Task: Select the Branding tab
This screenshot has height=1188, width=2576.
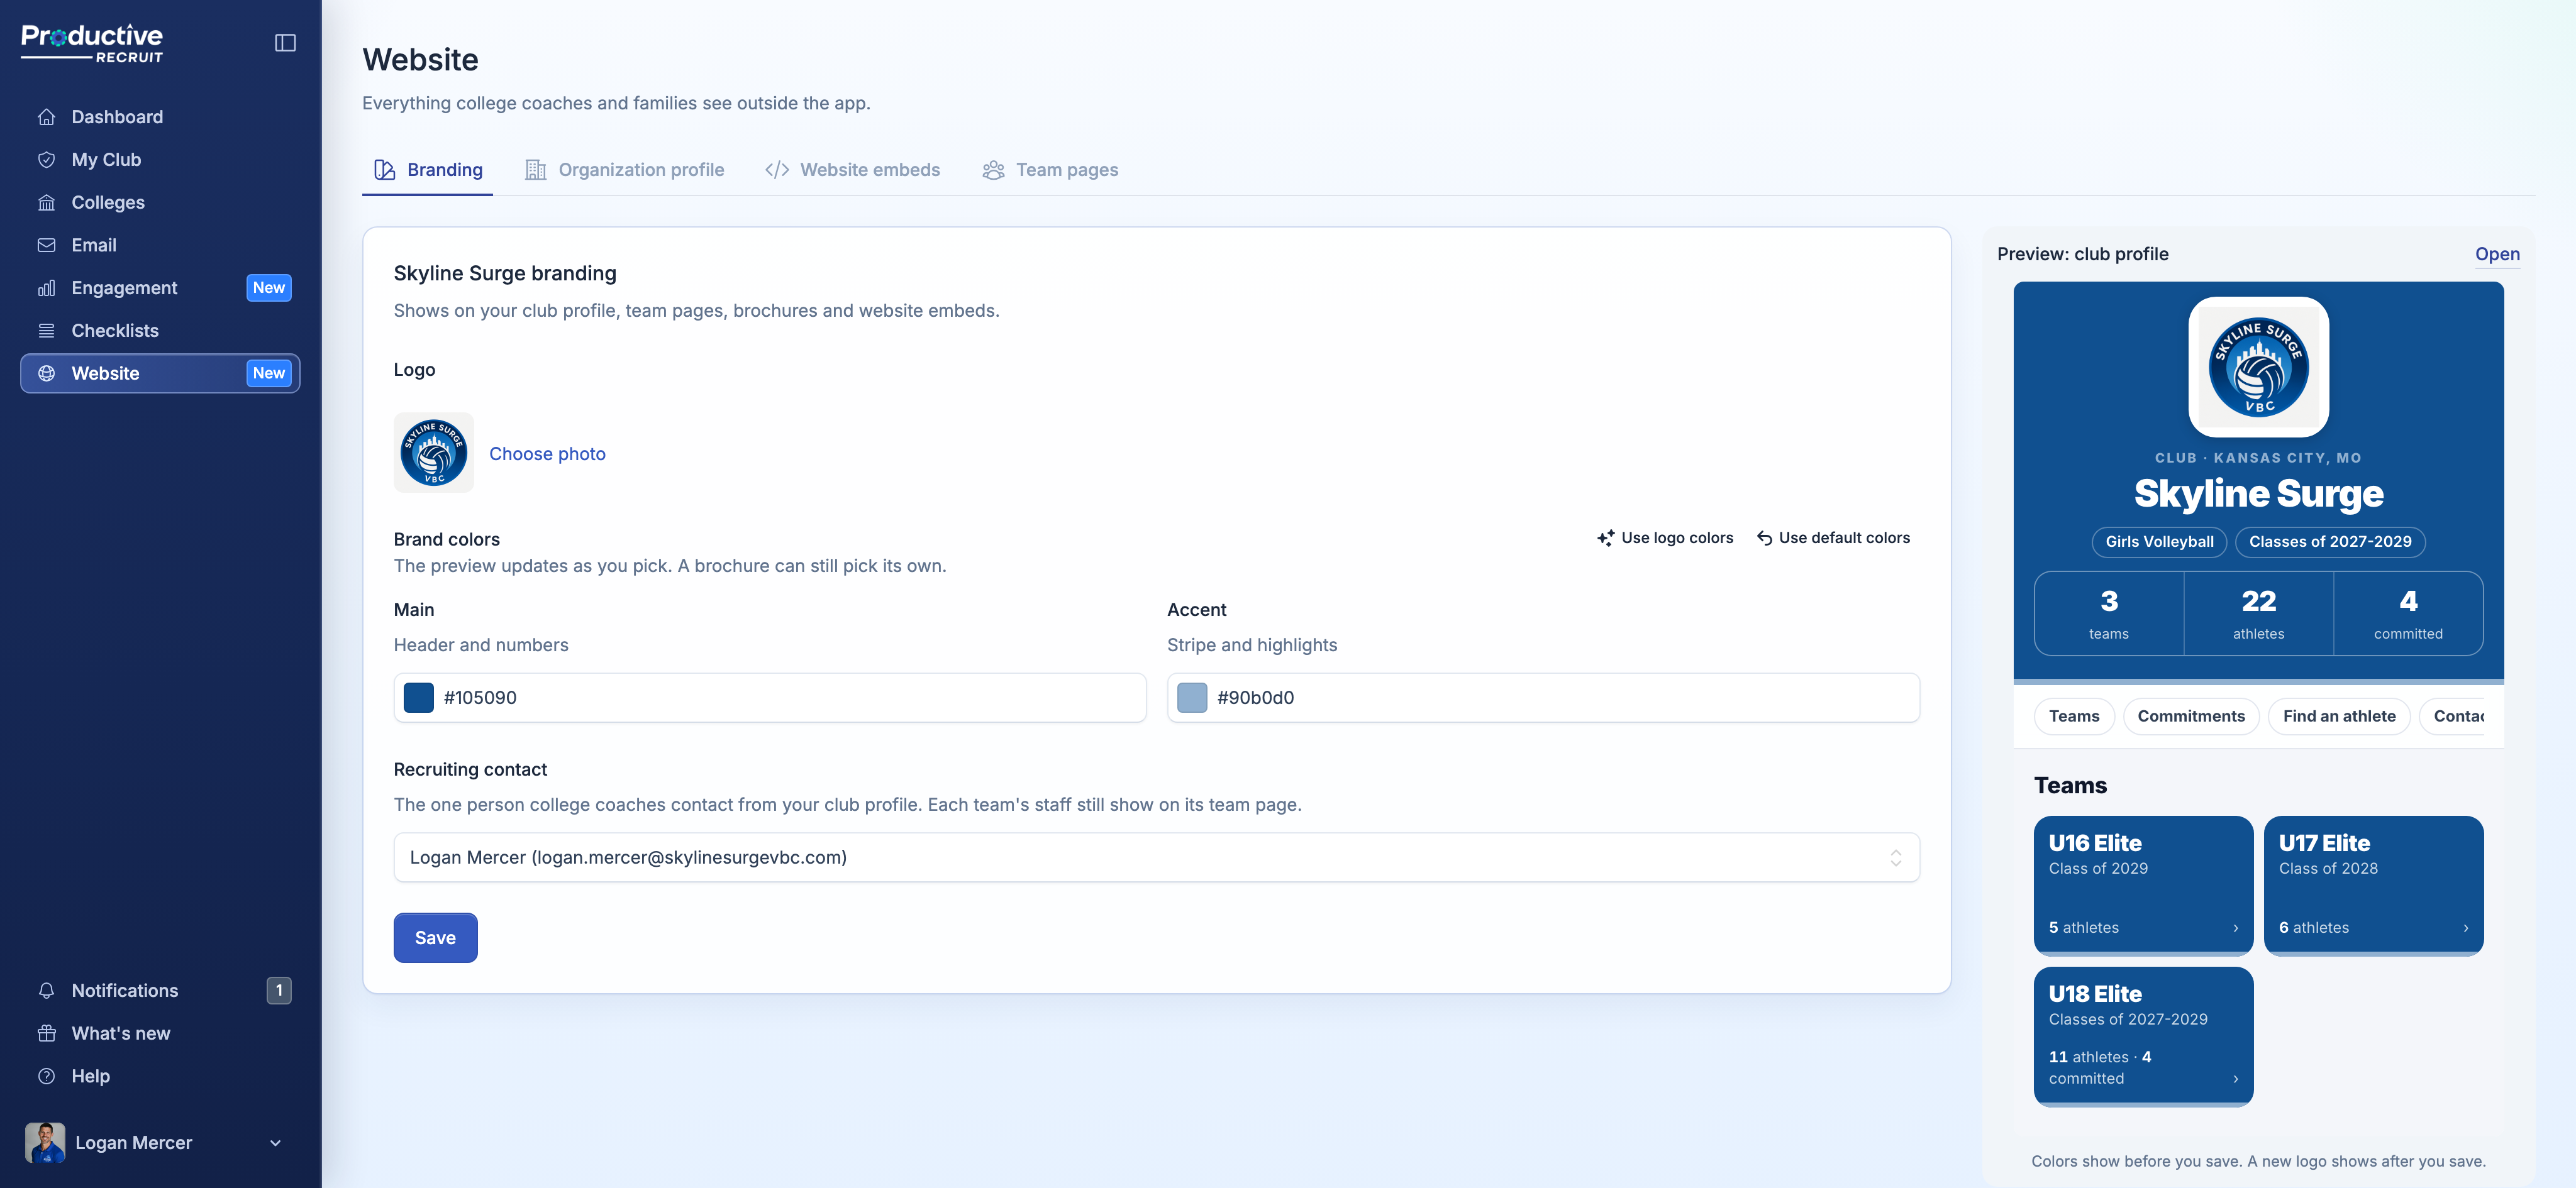Action: pyautogui.click(x=428, y=170)
